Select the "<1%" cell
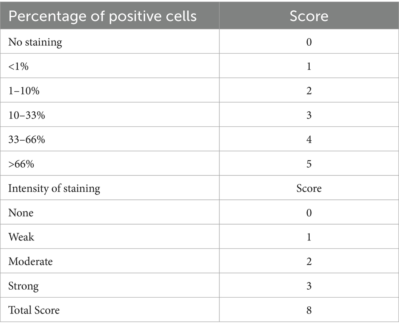This screenshot has height=329, width=399. point(18,66)
